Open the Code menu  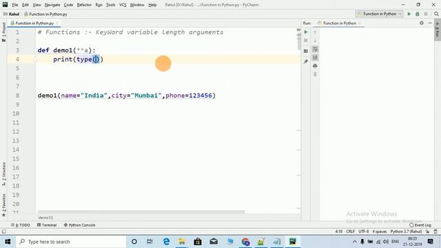tap(68, 5)
